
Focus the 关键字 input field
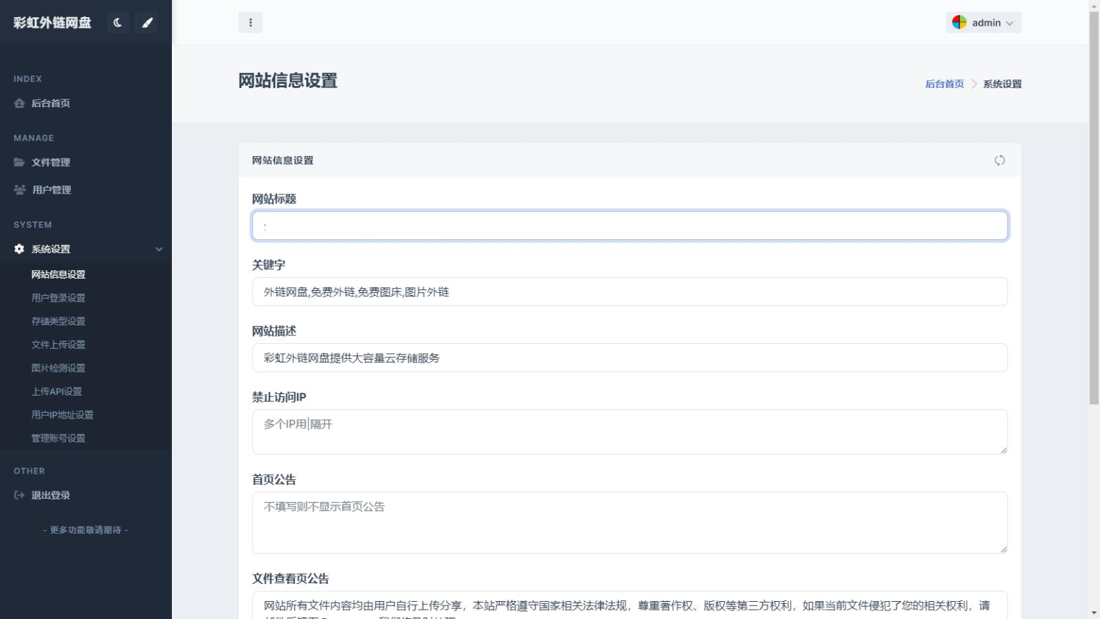(629, 292)
